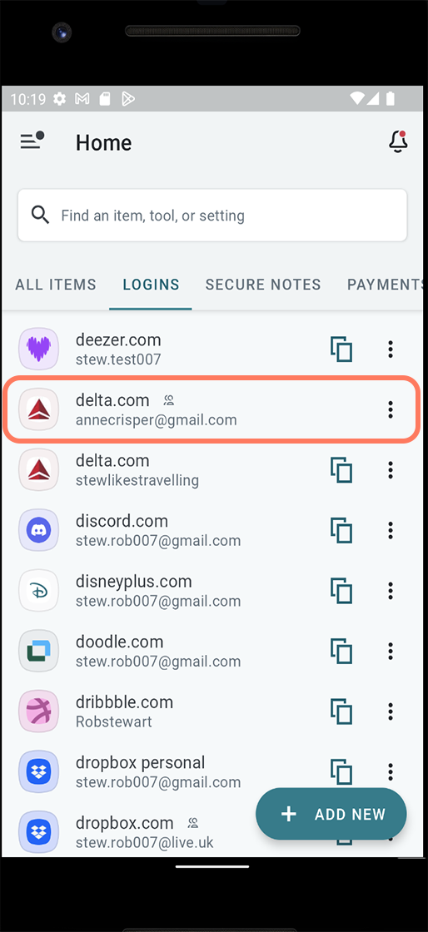428x932 pixels.
Task: Open more options for deezer.com
Action: pyautogui.click(x=391, y=349)
